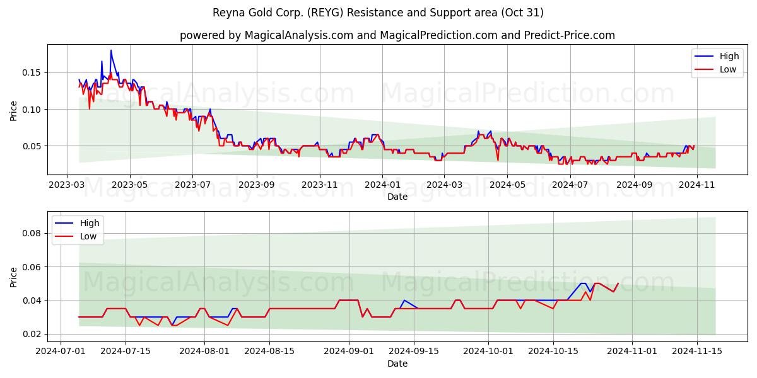Click the '2024-01' tick label
The image size is (757, 378).
[382, 185]
